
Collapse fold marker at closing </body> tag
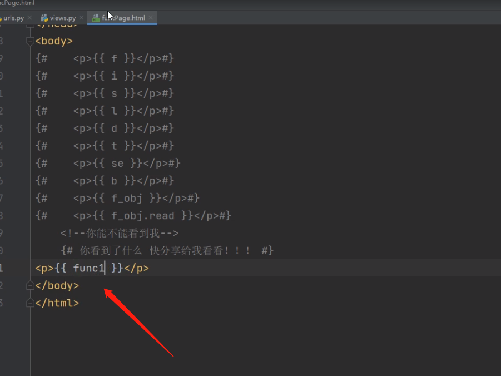[30, 285]
